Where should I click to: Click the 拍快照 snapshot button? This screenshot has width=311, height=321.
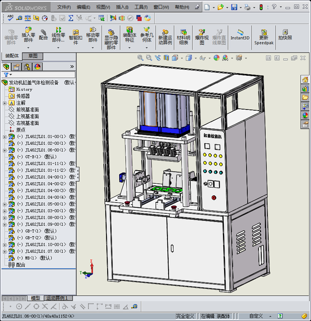pos(285,35)
